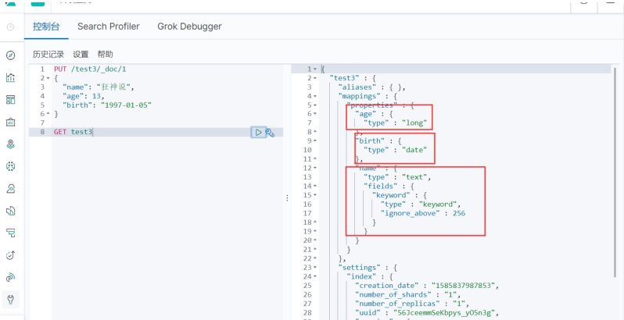The image size is (624, 320).
Task: Select the Dev Tools wrench sidebar icon
Action: (10, 299)
